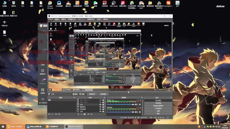Image resolution: width=230 pixels, height=129 pixels.
Task: Add a new scene with the plus icon
Action: click(49, 114)
